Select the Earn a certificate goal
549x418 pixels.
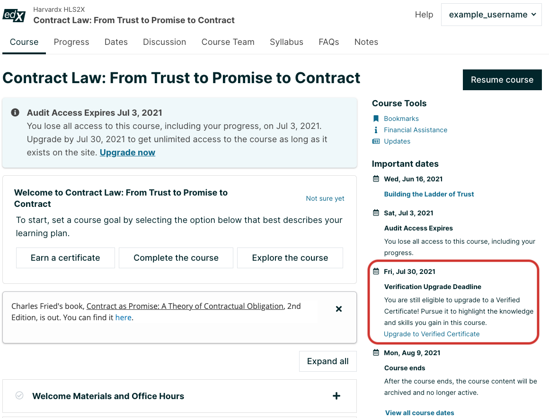(x=65, y=258)
